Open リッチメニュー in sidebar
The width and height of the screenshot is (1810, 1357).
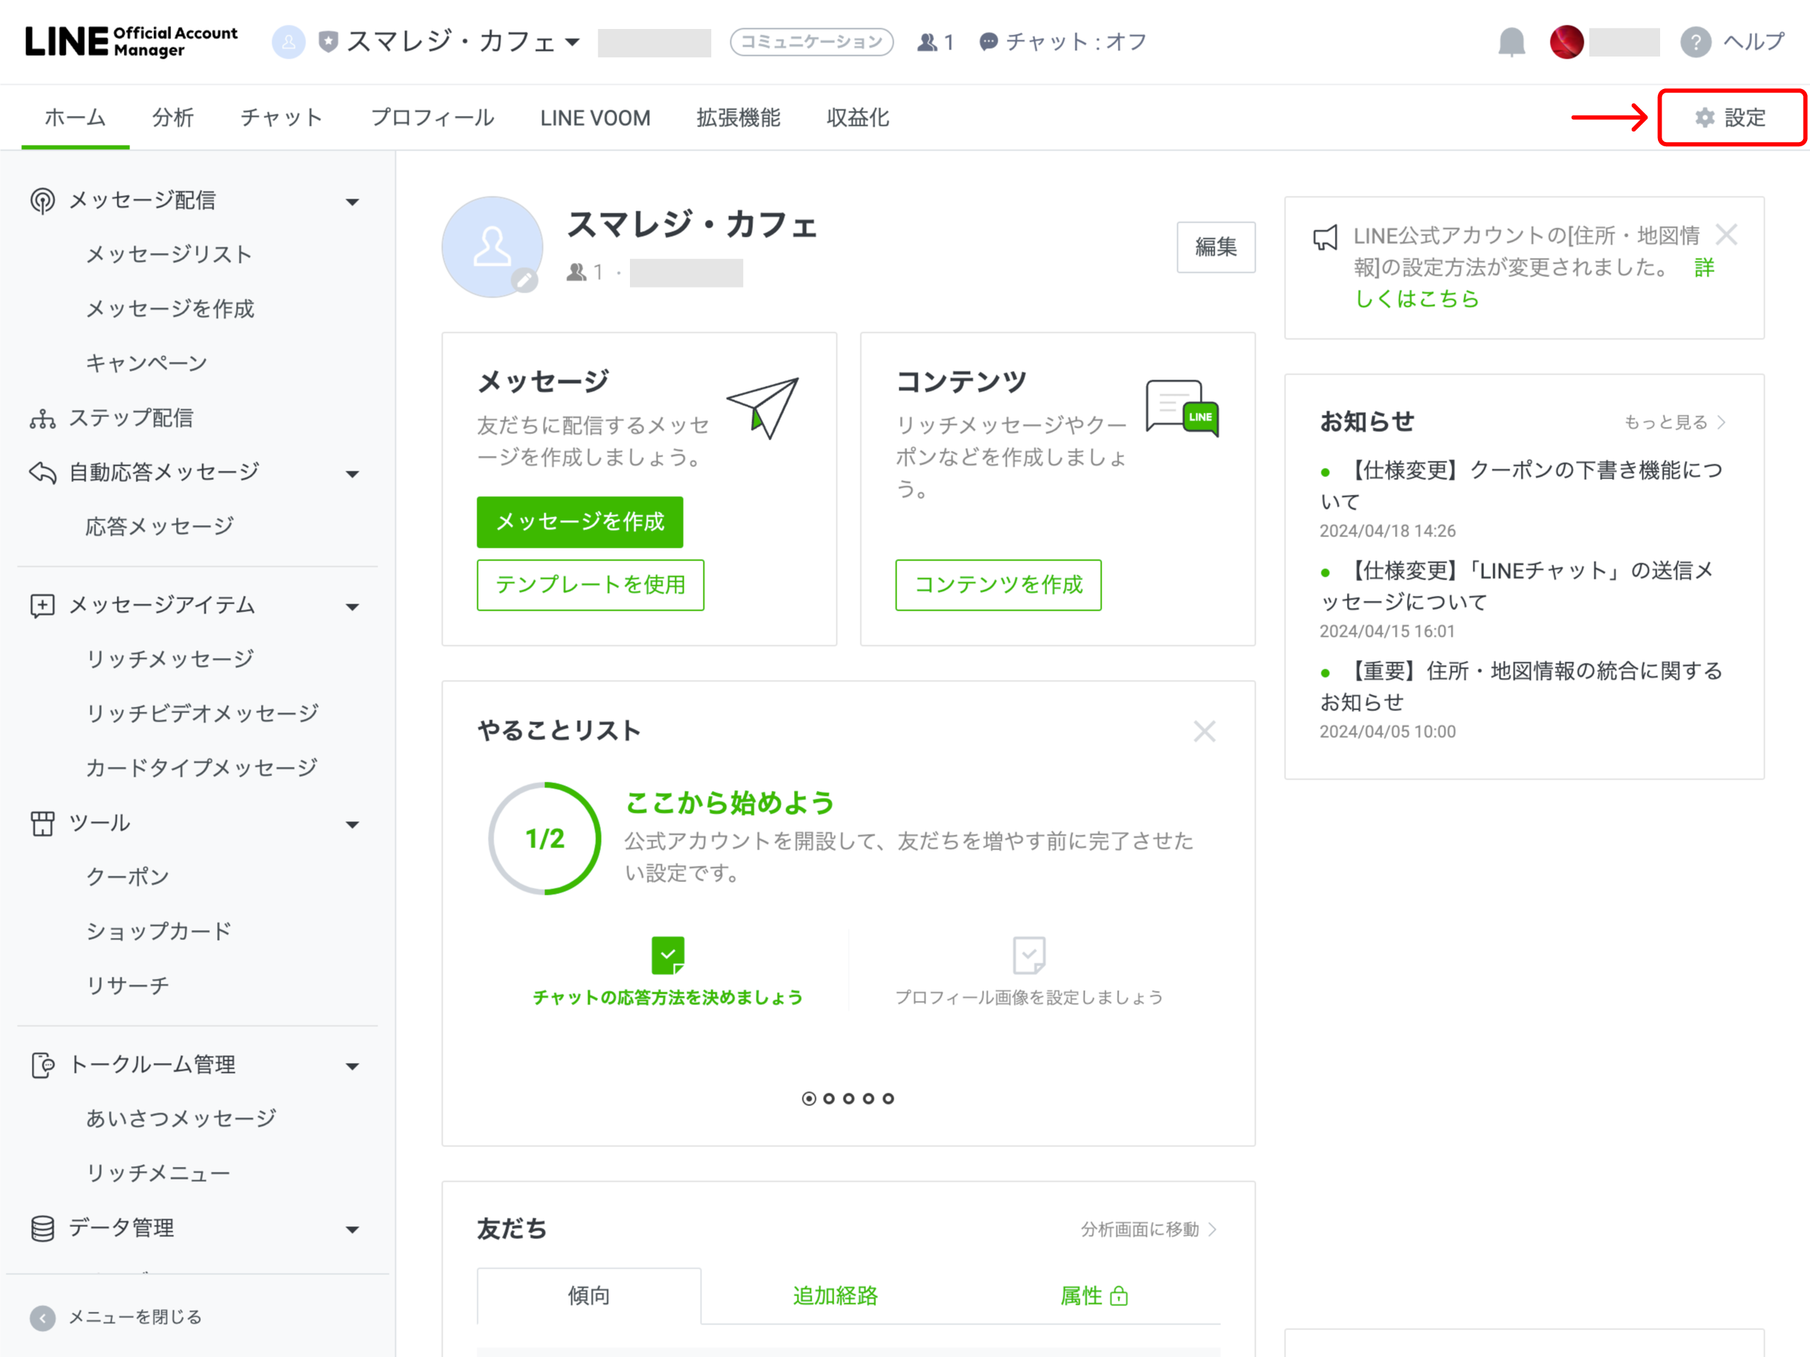tap(159, 1173)
